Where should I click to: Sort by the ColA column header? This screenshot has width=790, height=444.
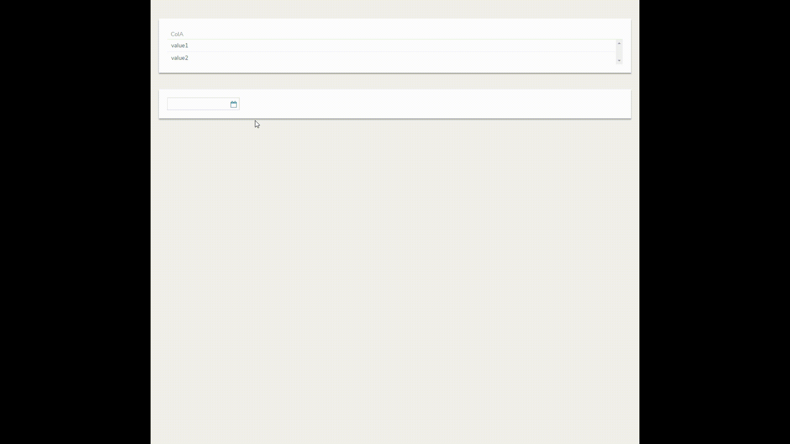[x=177, y=34]
